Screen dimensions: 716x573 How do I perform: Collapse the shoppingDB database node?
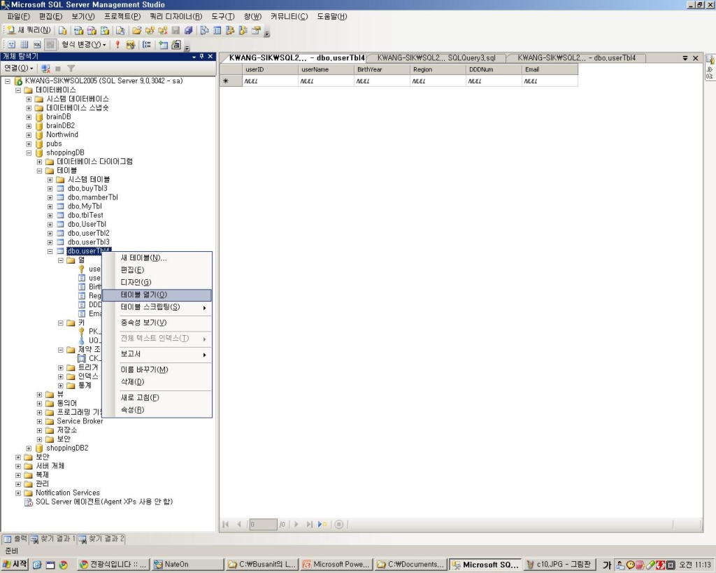[29, 153]
